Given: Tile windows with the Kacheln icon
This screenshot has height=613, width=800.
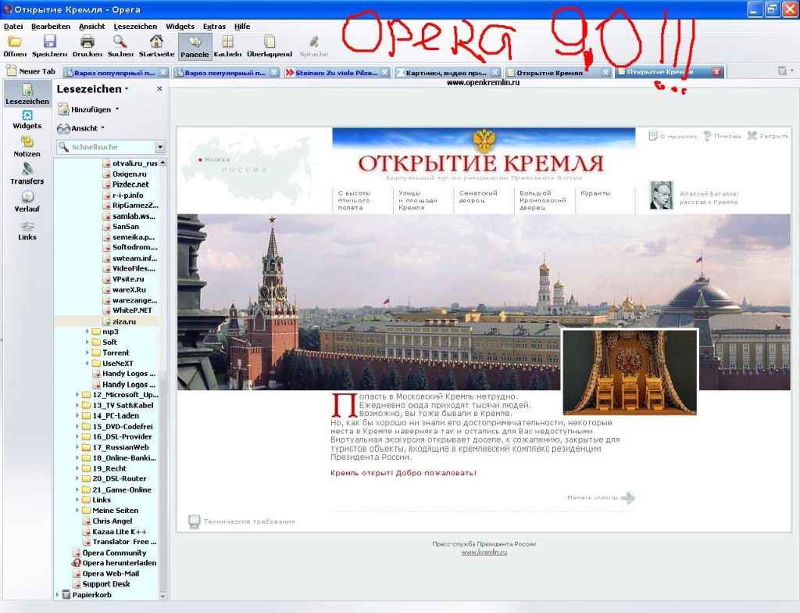Looking at the screenshot, I should pos(227,42).
